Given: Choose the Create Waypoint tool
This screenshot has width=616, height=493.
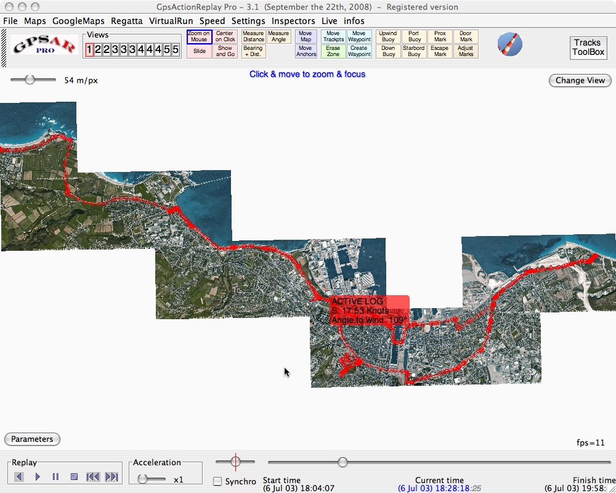Looking at the screenshot, I should click(359, 52).
